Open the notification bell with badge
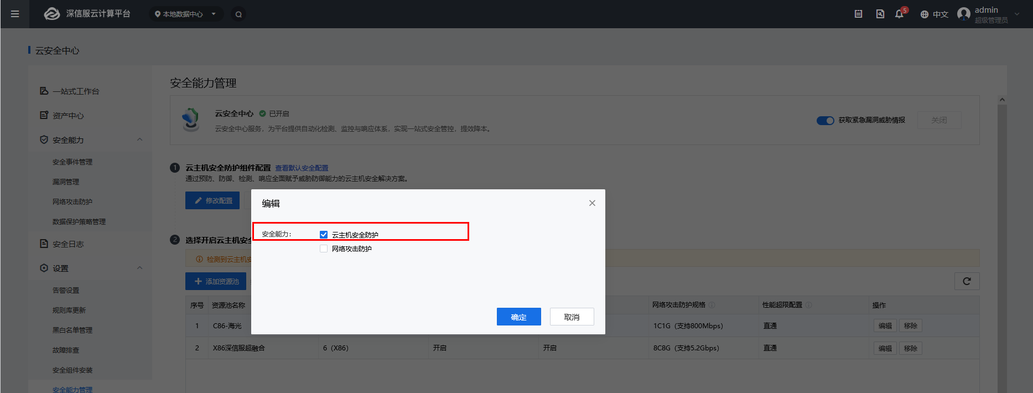This screenshot has width=1033, height=393. pyautogui.click(x=899, y=14)
